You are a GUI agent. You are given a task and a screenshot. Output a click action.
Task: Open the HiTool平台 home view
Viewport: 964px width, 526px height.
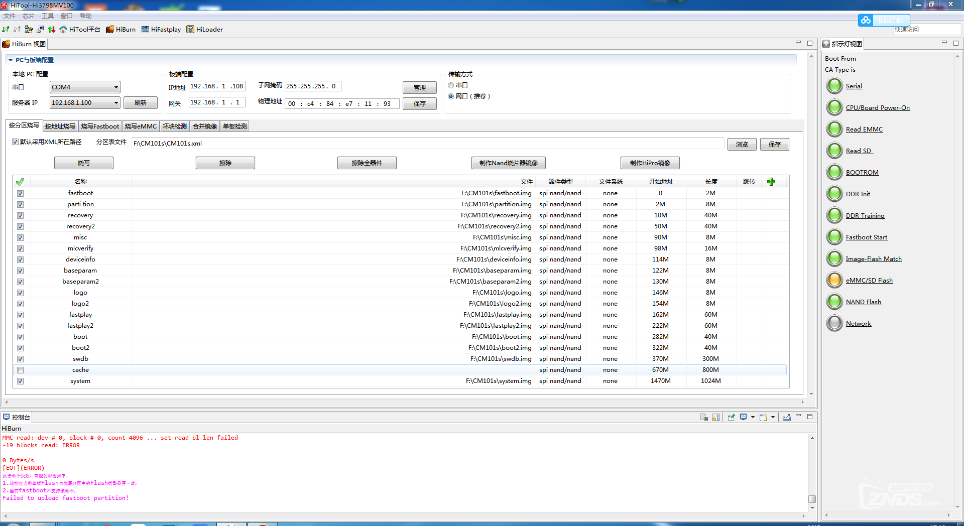pos(80,29)
